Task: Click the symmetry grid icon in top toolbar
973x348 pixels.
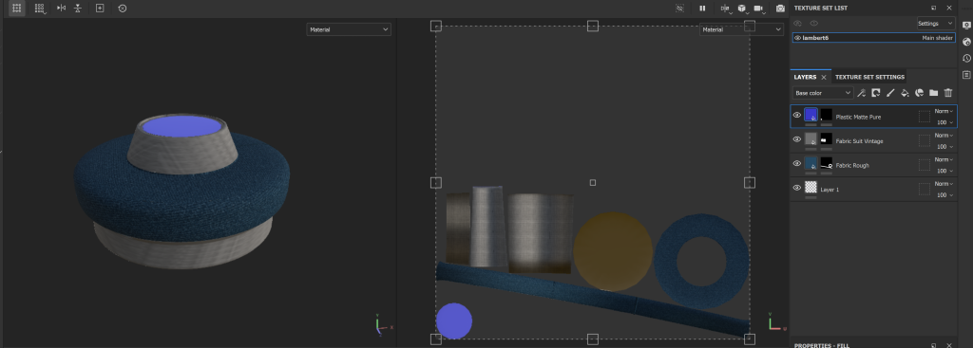Action: 17,8
